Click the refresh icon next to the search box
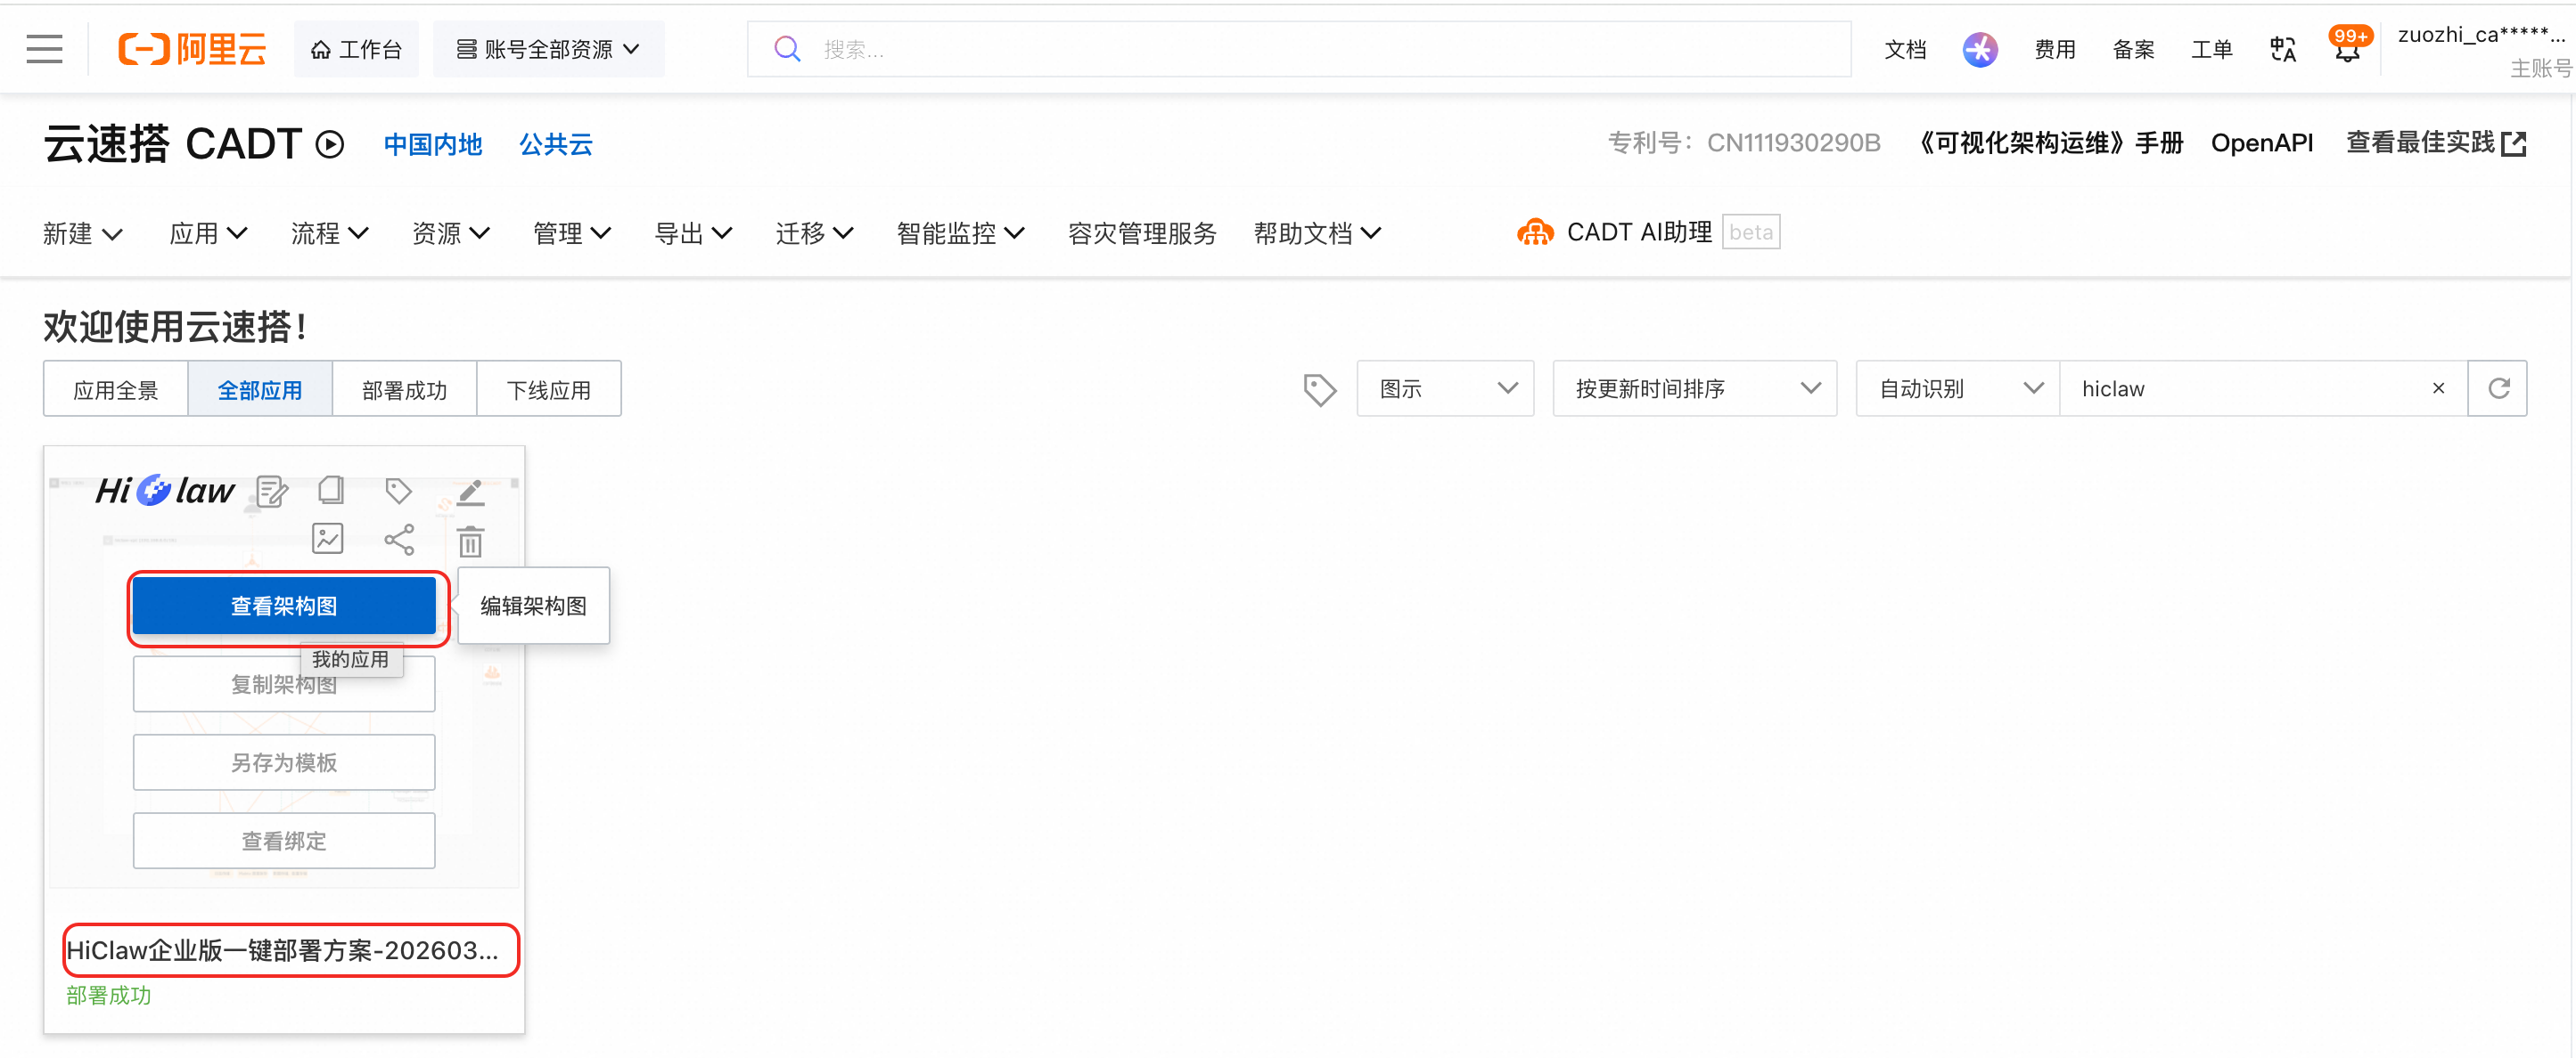The image size is (2576, 1058). 2498,388
